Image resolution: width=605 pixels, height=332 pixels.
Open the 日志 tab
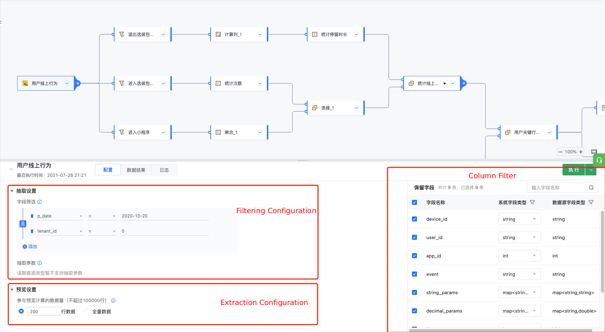click(x=164, y=170)
